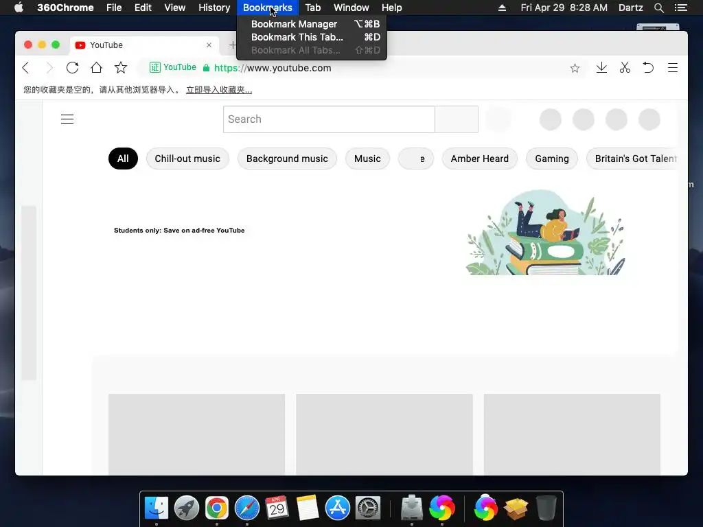Image resolution: width=703 pixels, height=527 pixels.
Task: Open browser menu with three-line icon
Action: click(x=673, y=68)
